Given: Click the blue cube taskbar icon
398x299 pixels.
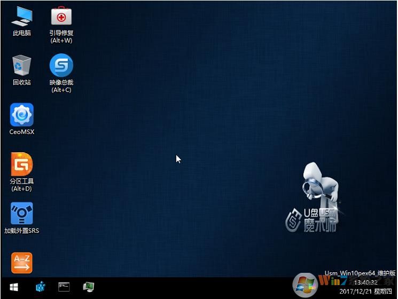Looking at the screenshot, I should point(41,287).
